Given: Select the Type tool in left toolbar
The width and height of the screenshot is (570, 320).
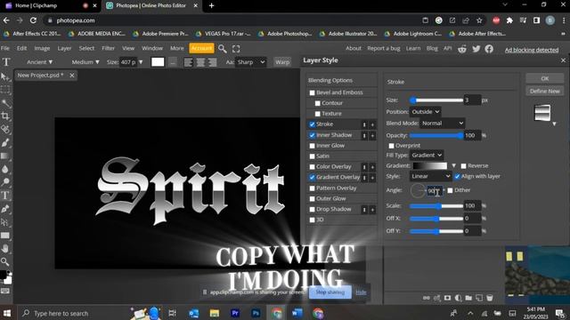Looking at the screenshot, I should pos(5,196).
